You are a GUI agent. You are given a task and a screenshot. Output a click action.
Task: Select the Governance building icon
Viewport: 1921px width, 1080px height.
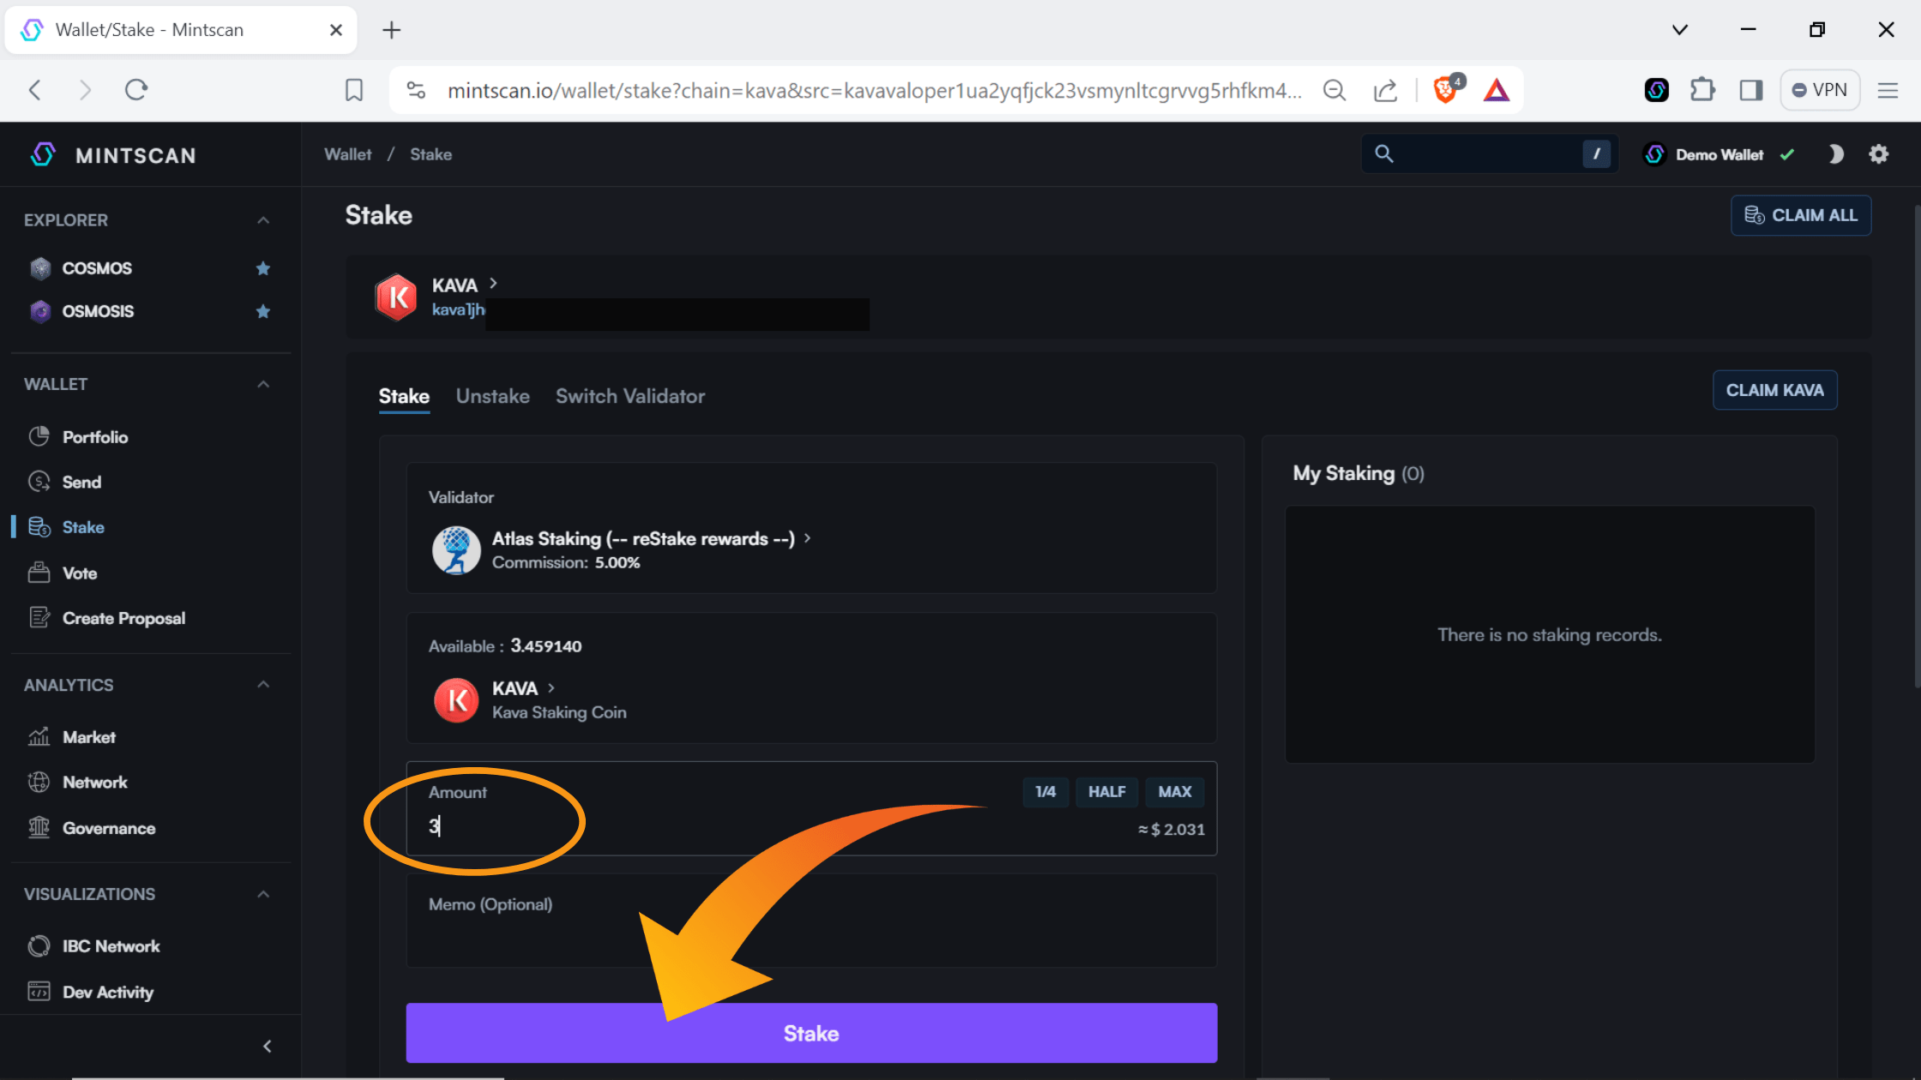pos(39,827)
